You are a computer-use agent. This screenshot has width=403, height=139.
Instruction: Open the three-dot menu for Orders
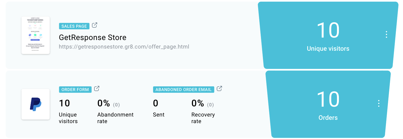click(x=379, y=103)
